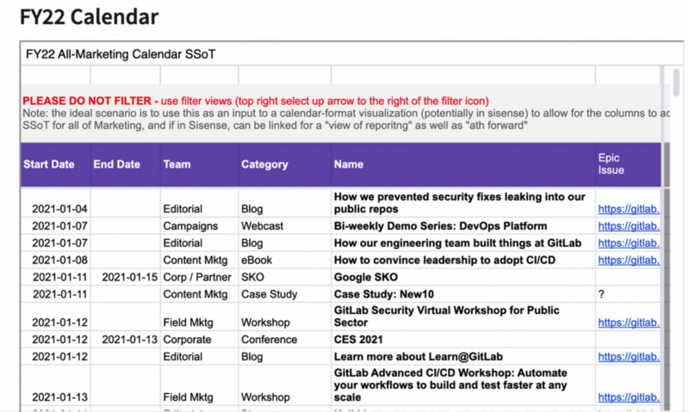
Task: Select the Team column header
Action: [177, 164]
